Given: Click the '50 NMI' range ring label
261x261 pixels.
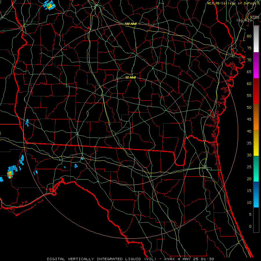Looking at the screenshot, I should (130, 77).
